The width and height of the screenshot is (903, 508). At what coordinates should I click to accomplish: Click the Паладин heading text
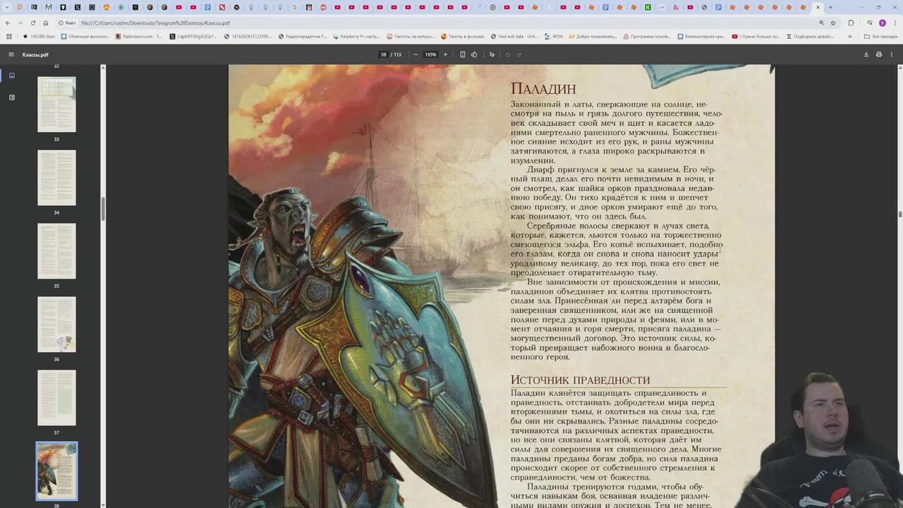click(x=543, y=89)
